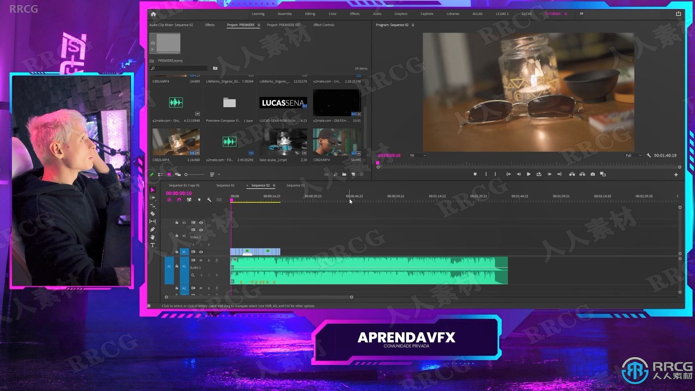695x391 pixels.
Task: Toggle project writable pencil icon
Action: pyautogui.click(x=152, y=175)
